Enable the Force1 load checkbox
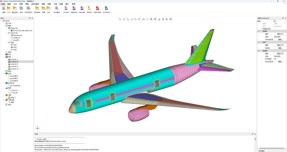The height and width of the screenshot is (152, 287). (9, 90)
